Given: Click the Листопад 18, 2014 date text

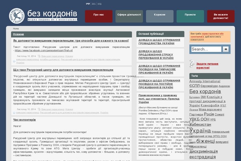Looking at the screenshot, I should click(x=26, y=56).
